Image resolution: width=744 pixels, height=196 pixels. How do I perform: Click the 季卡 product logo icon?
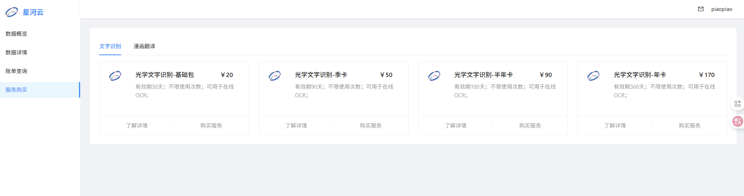tap(275, 75)
